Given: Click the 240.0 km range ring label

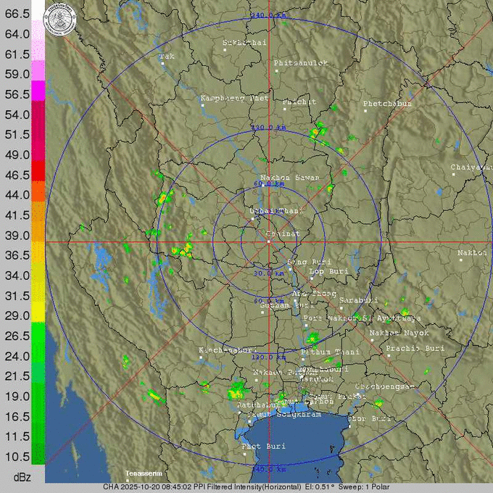Looking at the screenshot, I should pyautogui.click(x=268, y=14).
